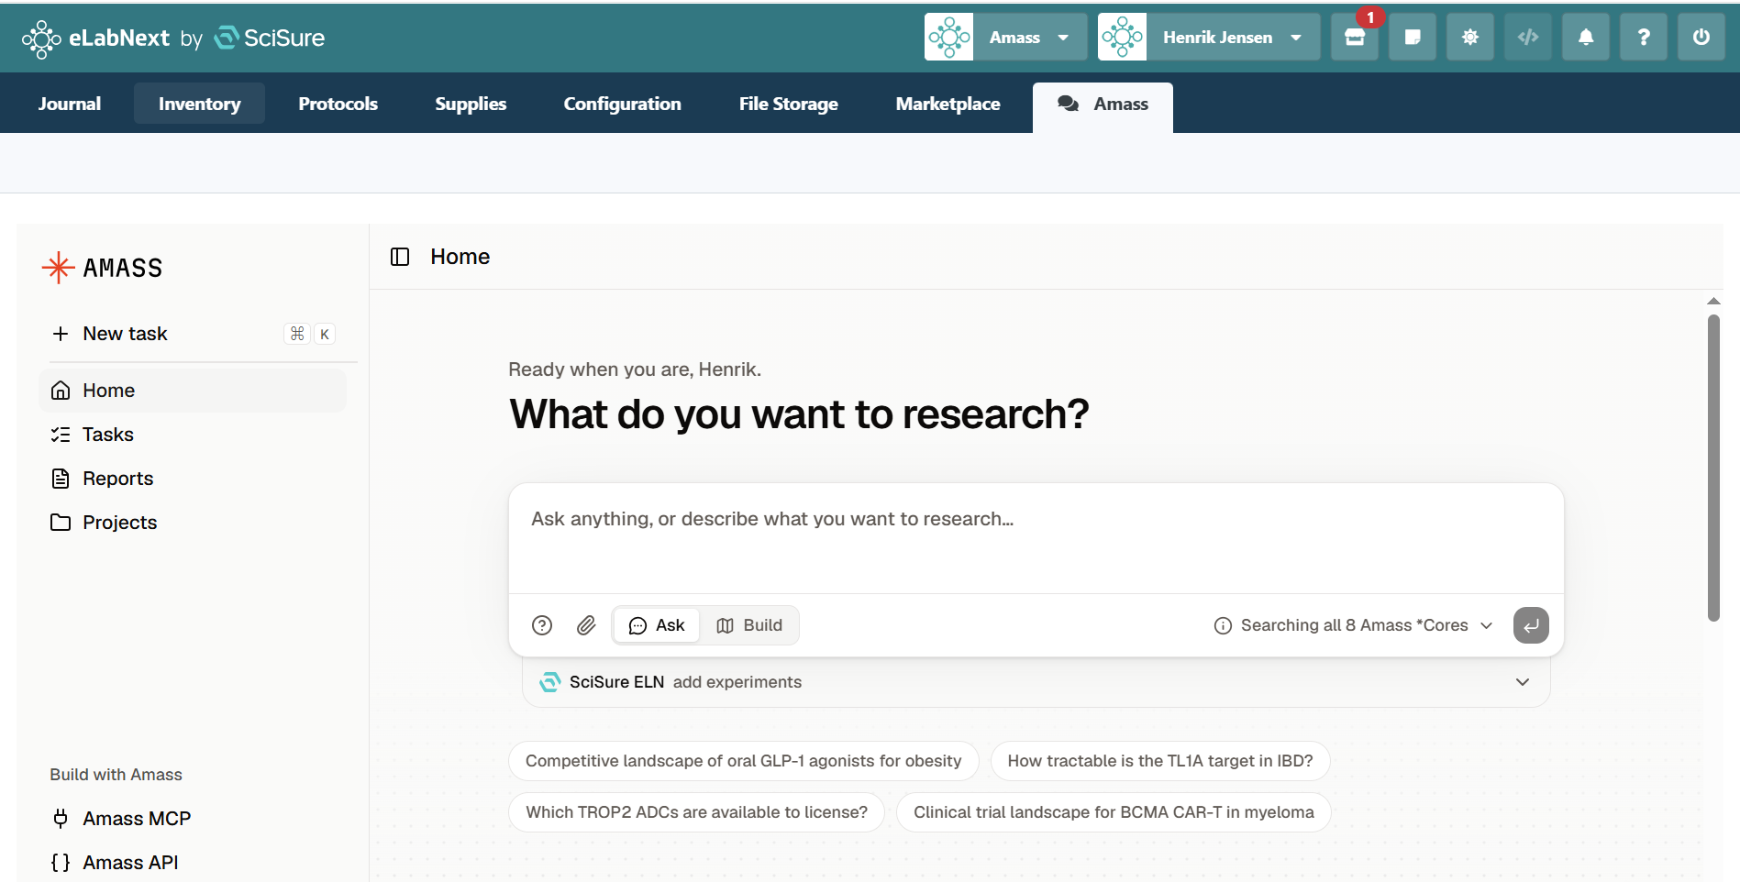Choose the TL1A target in IBD suggestion
Screen dimensions: 1740x882
(1160, 761)
